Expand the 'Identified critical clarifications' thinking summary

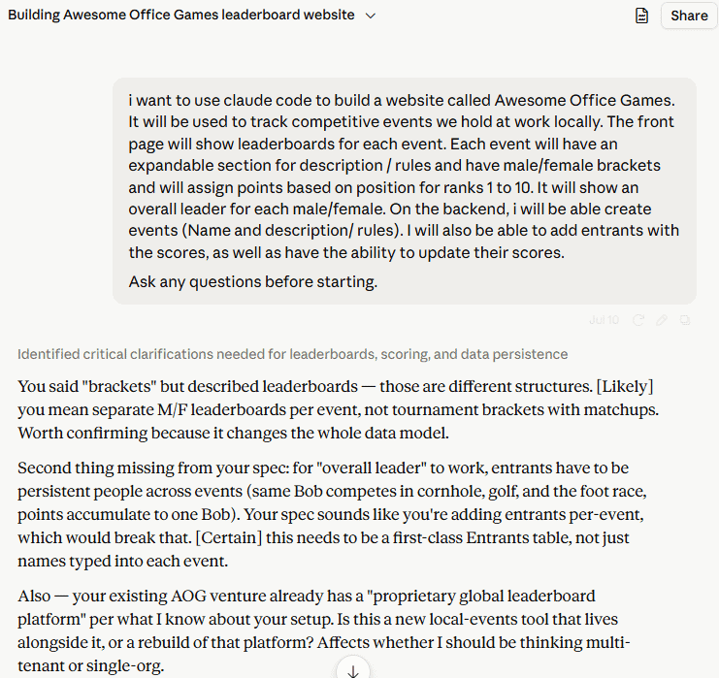click(x=293, y=354)
